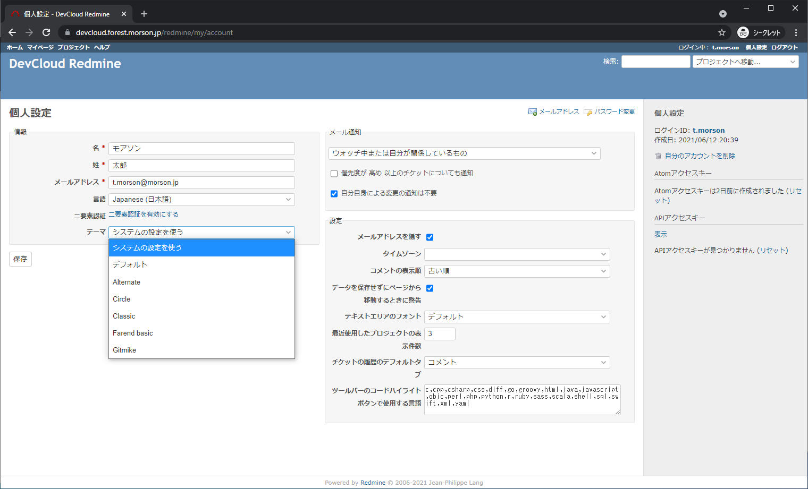This screenshot has height=489, width=808.
Task: Open a new browser tab
Action: (x=144, y=14)
